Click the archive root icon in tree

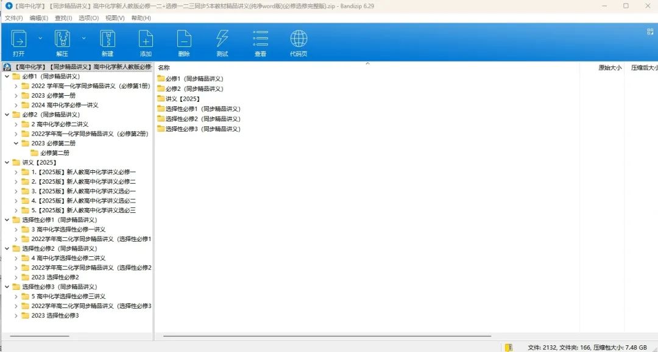click(x=7, y=67)
